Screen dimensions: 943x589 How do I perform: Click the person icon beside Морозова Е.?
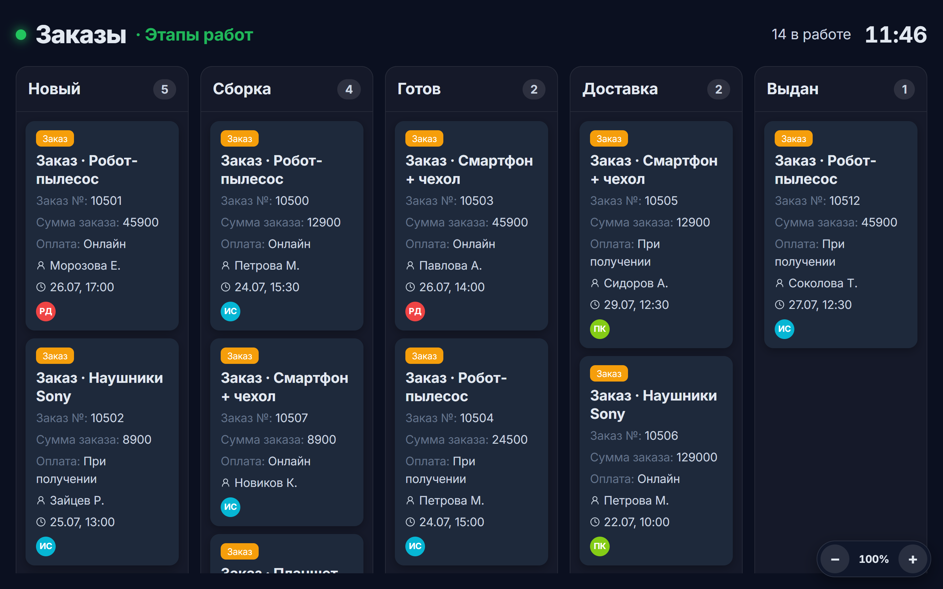click(41, 266)
